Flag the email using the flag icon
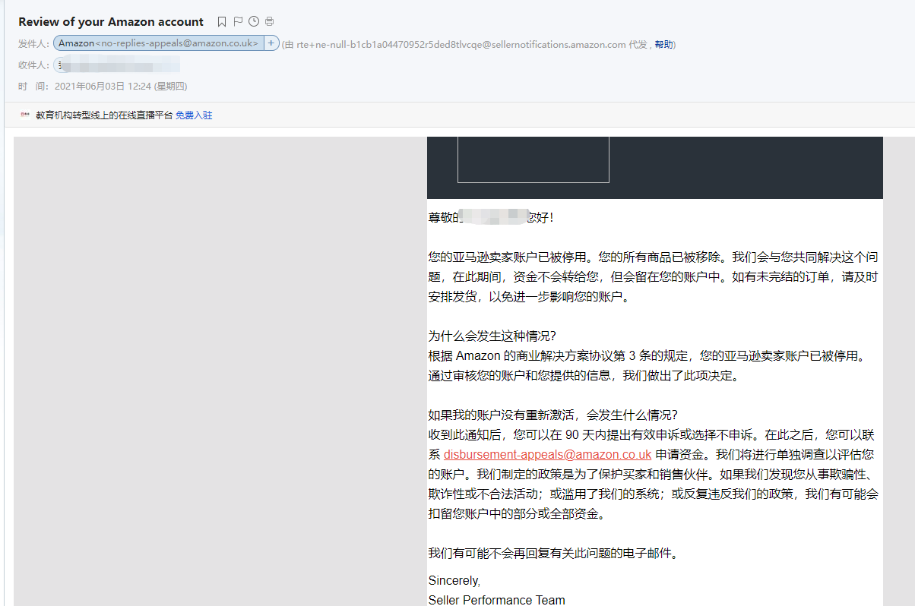The height and width of the screenshot is (606, 915). coord(238,21)
